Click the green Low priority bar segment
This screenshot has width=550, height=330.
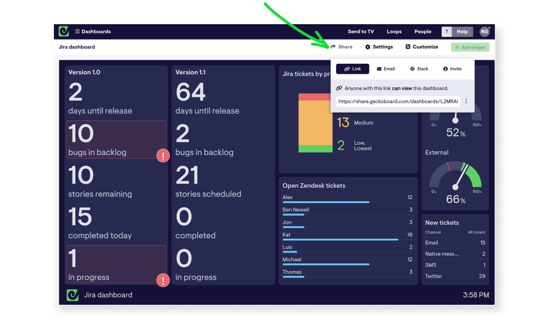point(315,148)
